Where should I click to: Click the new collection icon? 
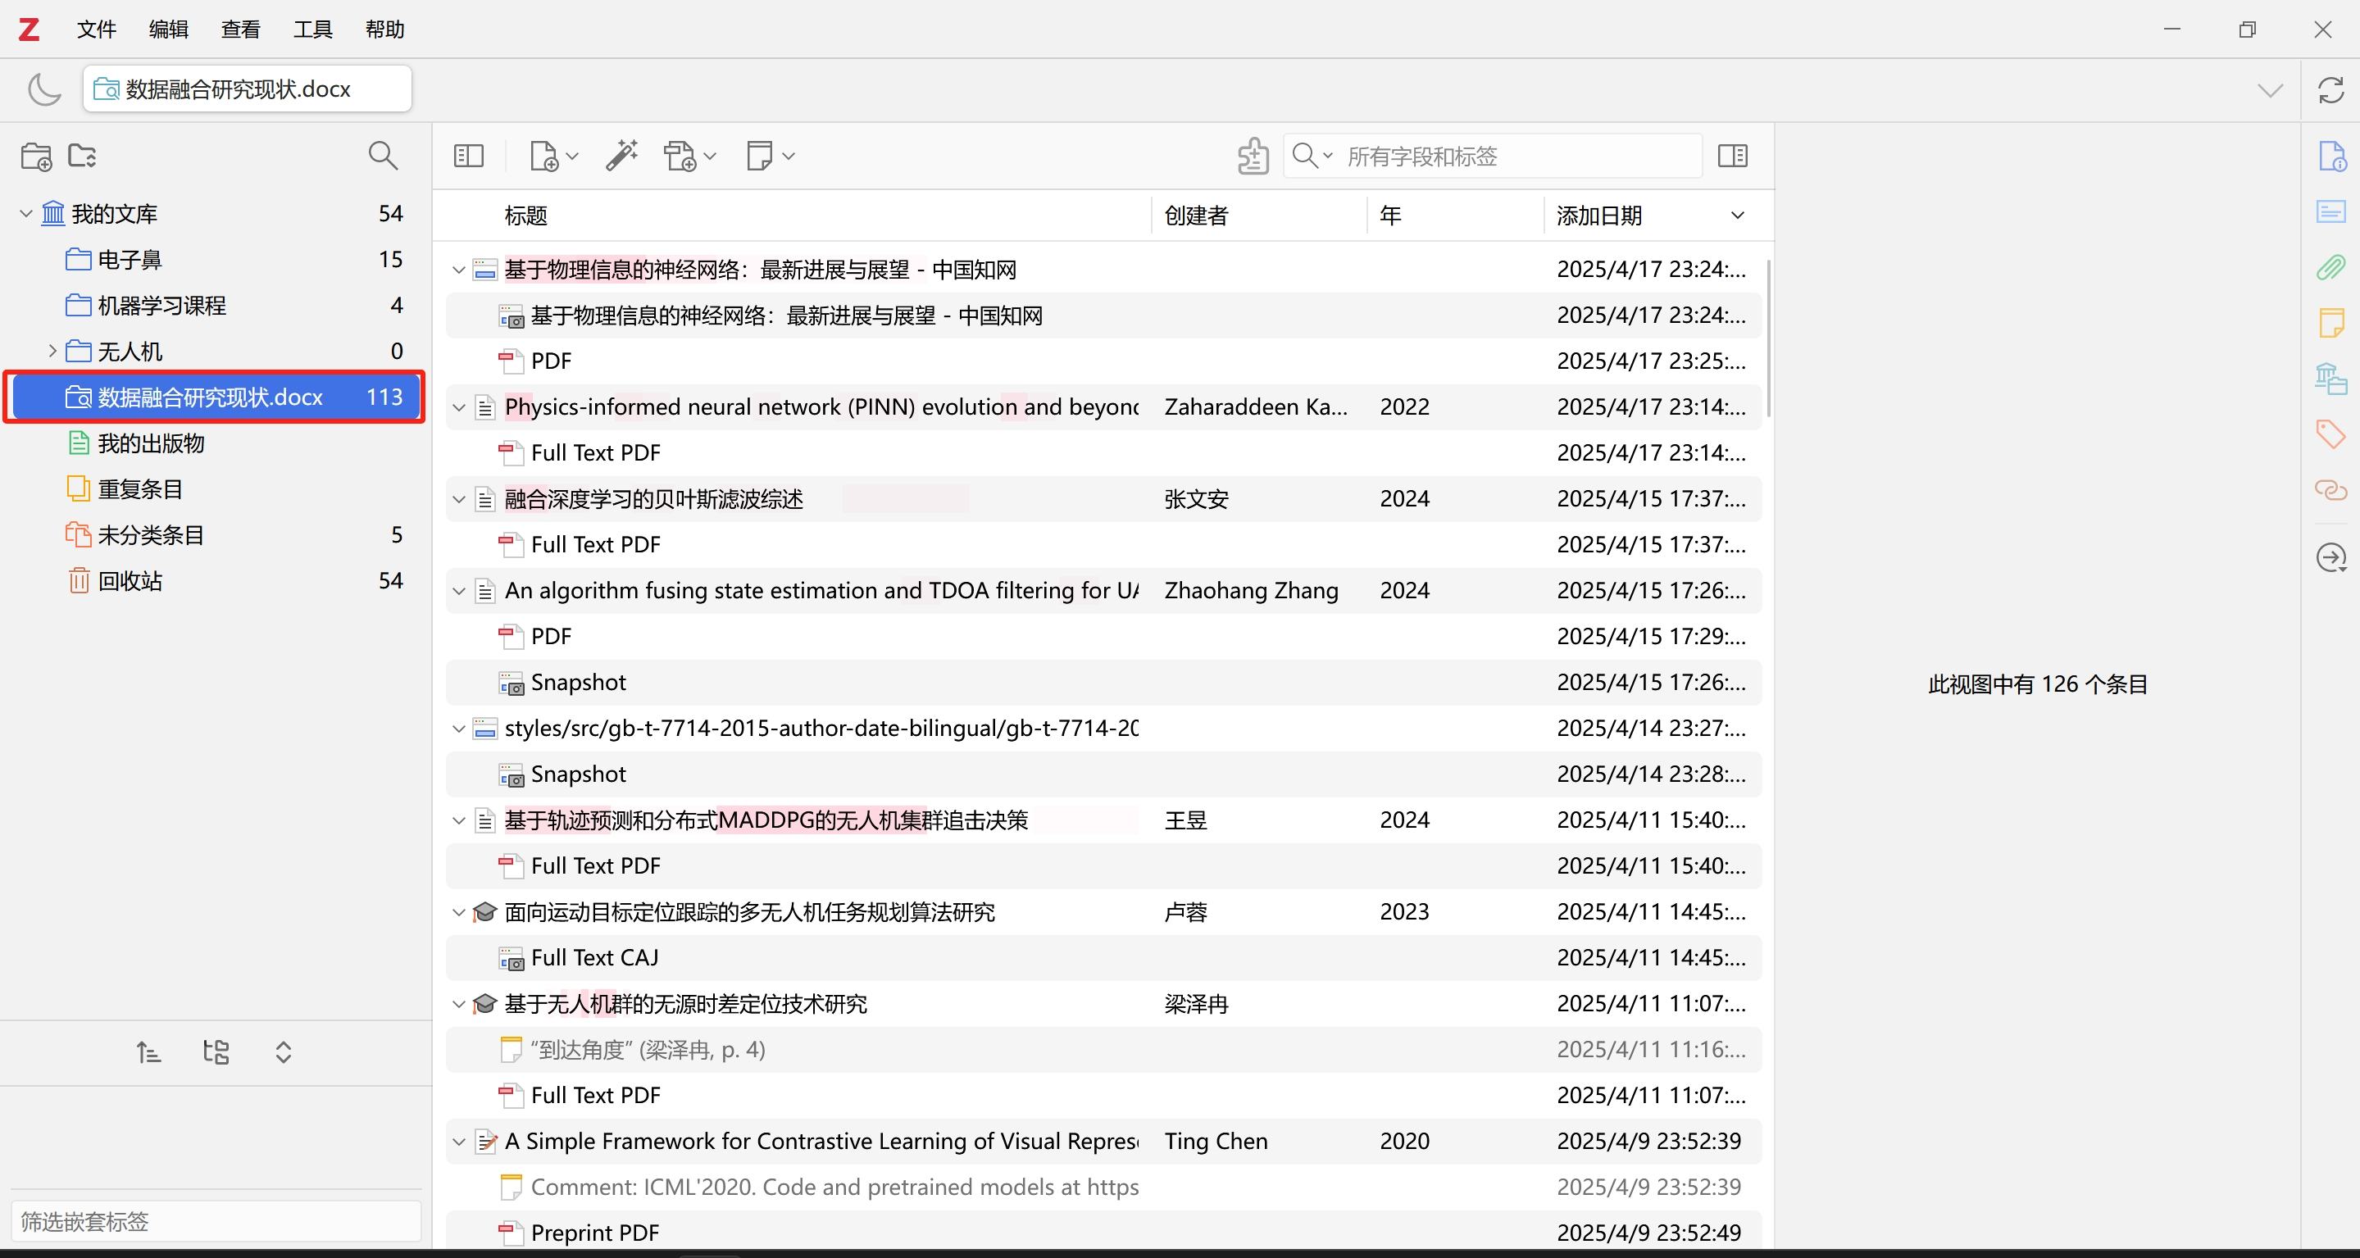click(x=36, y=156)
